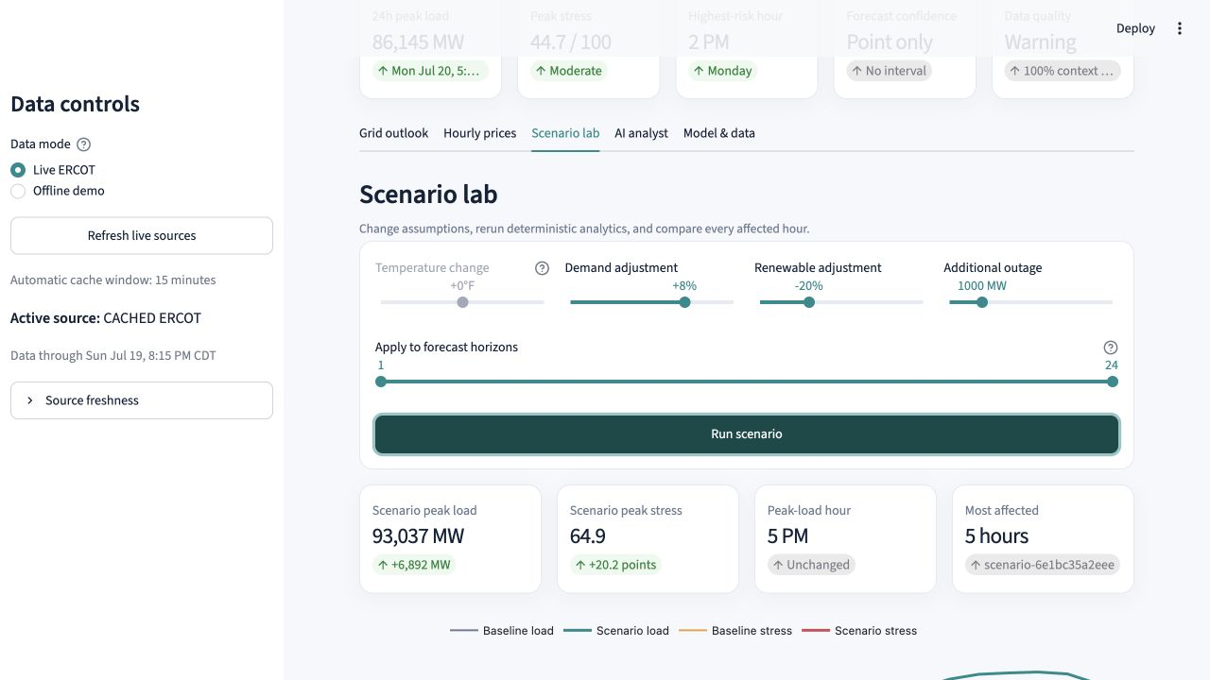Image resolution: width=1210 pixels, height=680 pixels.
Task: Expand the Source freshness section
Action: pyautogui.click(x=142, y=400)
